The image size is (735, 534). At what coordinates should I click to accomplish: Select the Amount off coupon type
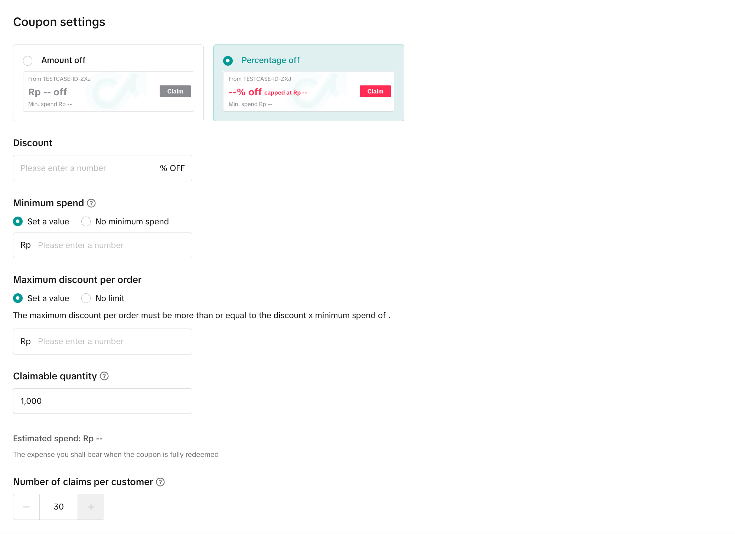[28, 60]
